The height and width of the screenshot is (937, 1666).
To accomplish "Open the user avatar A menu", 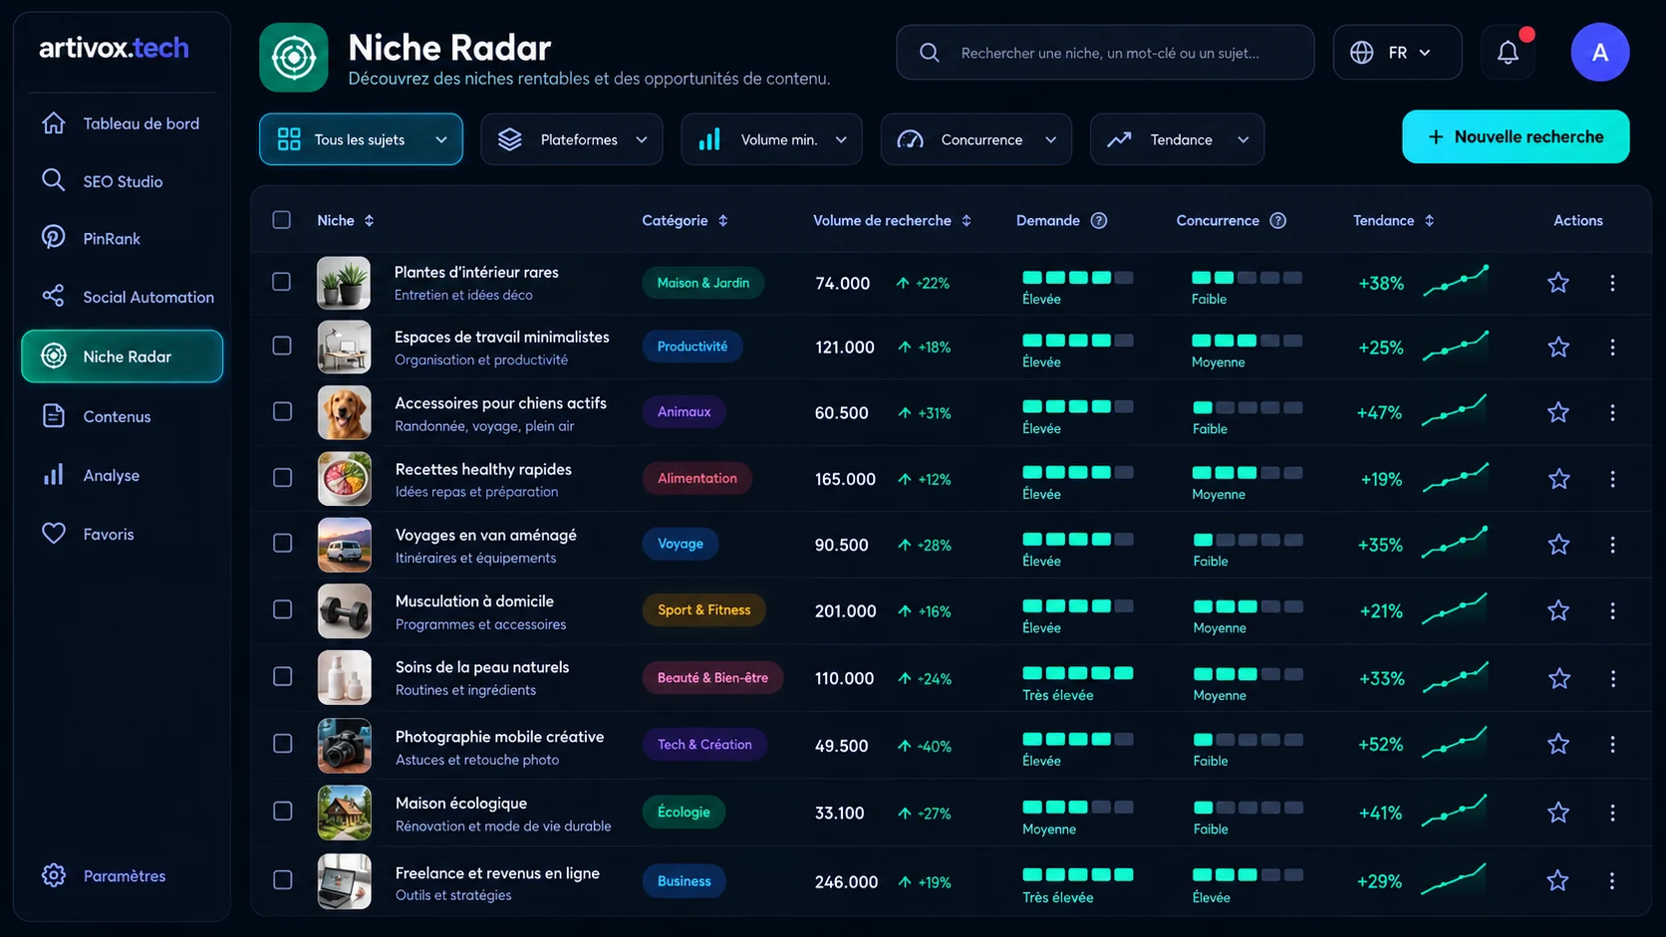I will pyautogui.click(x=1599, y=52).
